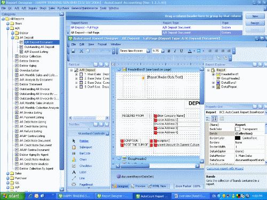
Task: Click the Copy icon beside Cut
Action: [88, 51]
